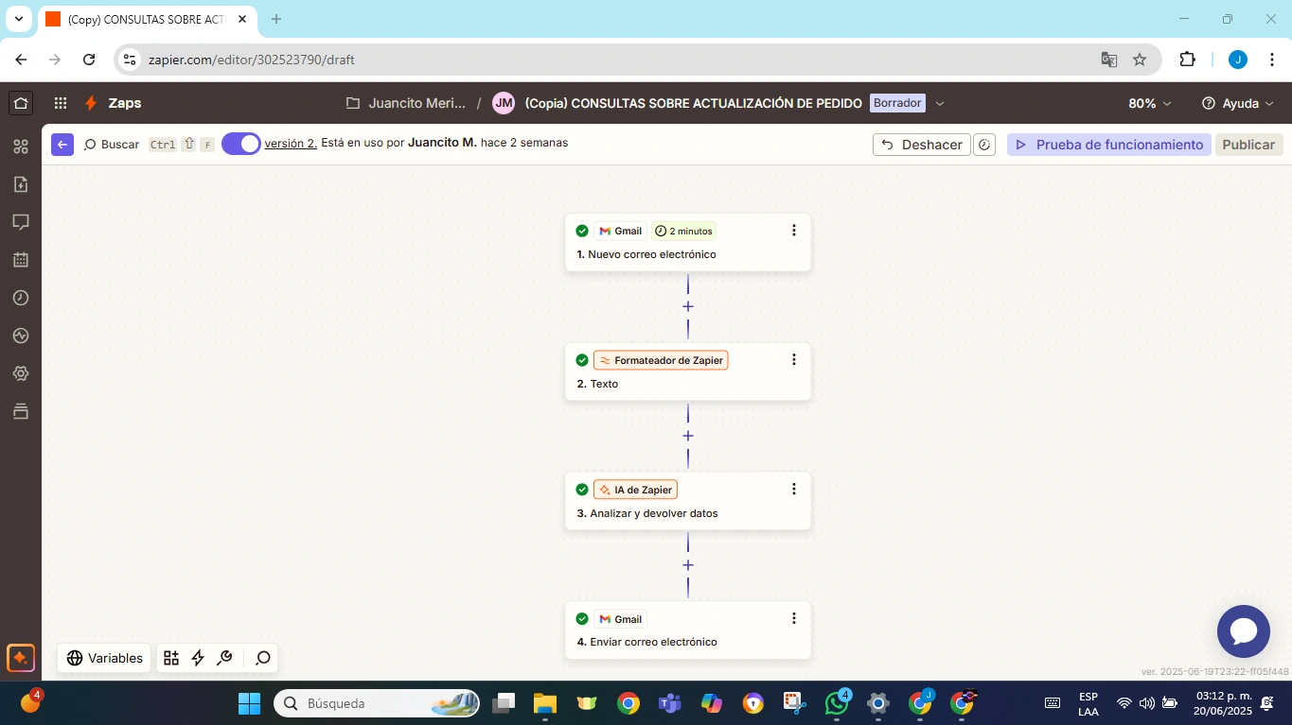Click the Zap title CONSULTAS SOBRE ACTUALIZACIÓN DE PEDIDO

pyautogui.click(x=694, y=103)
